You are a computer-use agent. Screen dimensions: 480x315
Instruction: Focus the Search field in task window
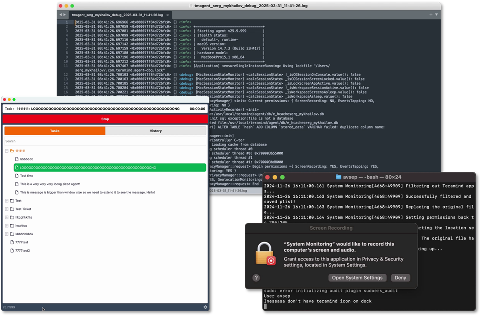pyautogui.click(x=105, y=141)
